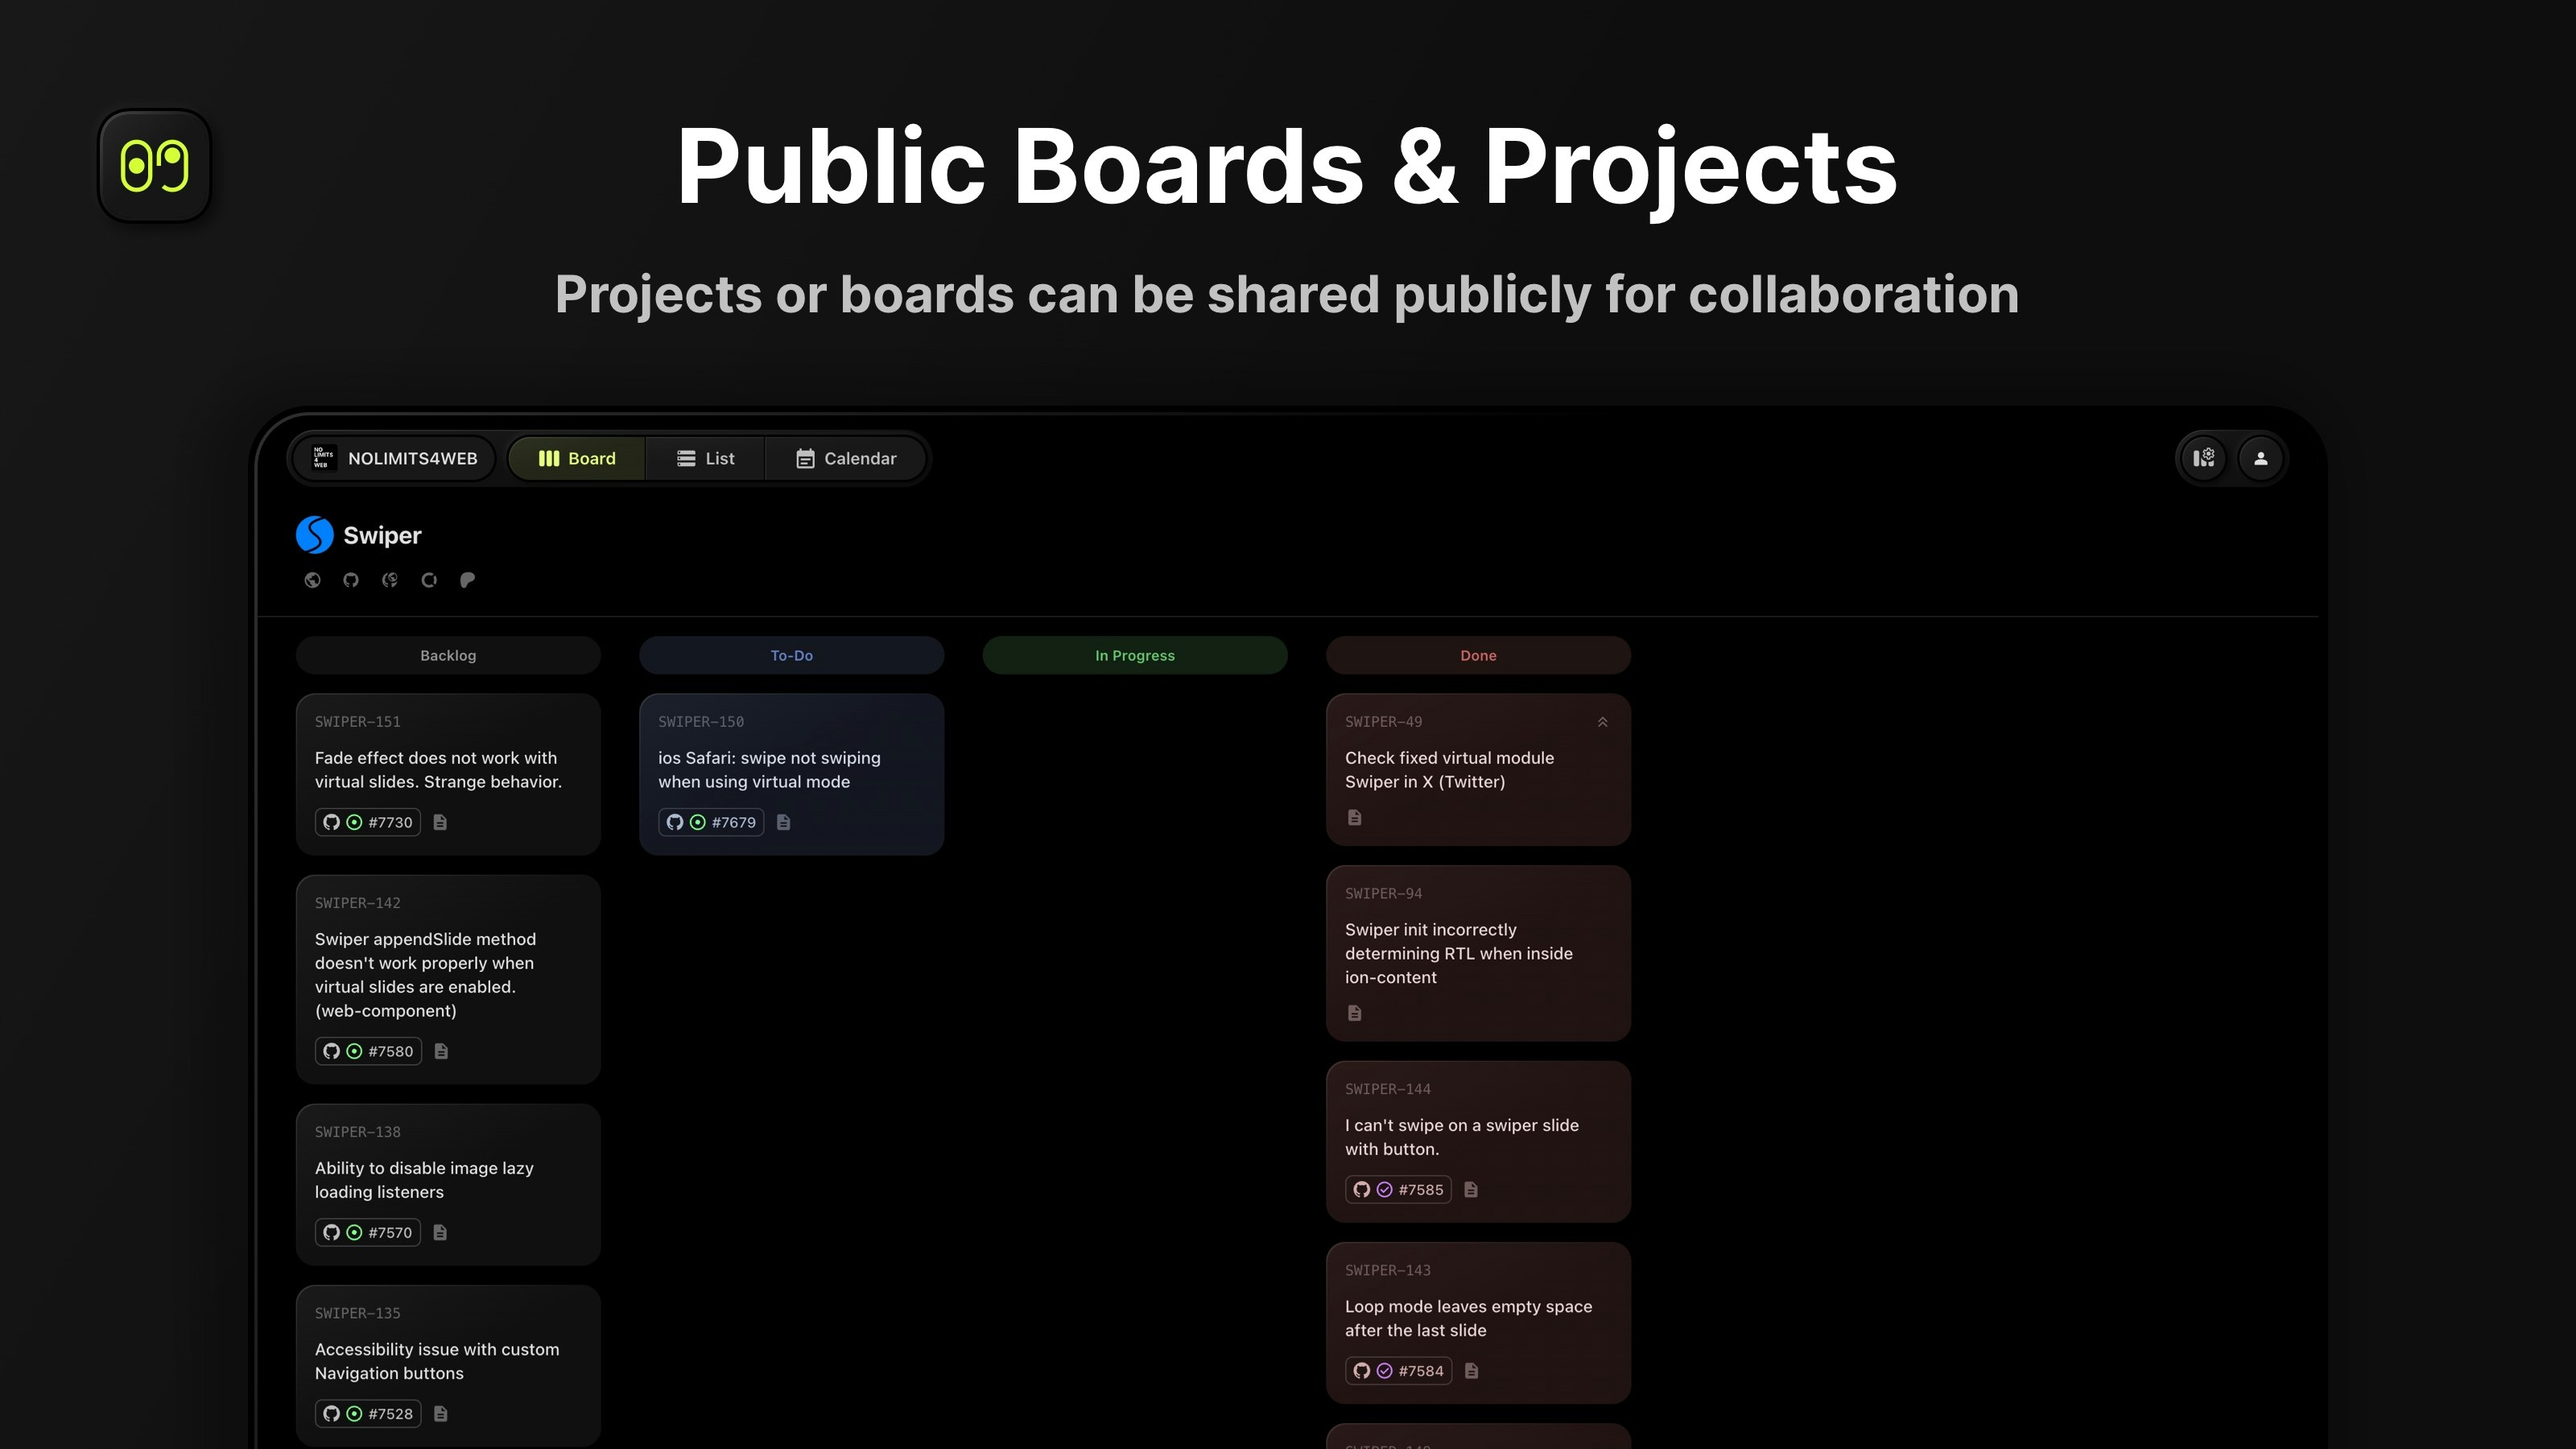Open the board settings icon with gear
The height and width of the screenshot is (1449, 2576).
click(x=2204, y=458)
